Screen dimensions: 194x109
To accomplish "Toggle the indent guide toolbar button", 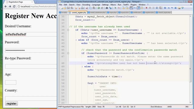I will [139, 8].
